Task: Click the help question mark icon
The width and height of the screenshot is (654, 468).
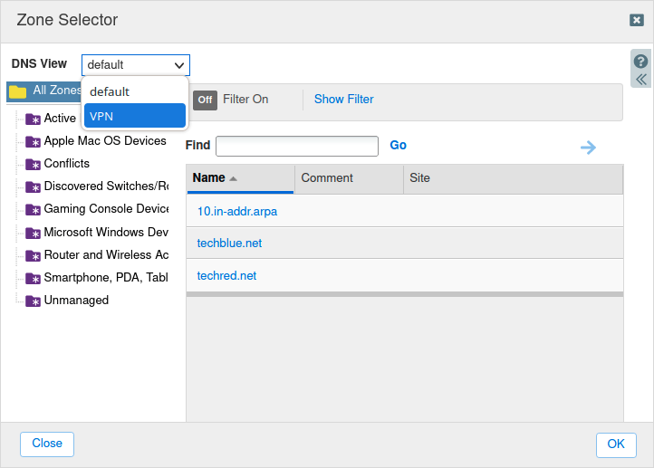Action: click(640, 62)
